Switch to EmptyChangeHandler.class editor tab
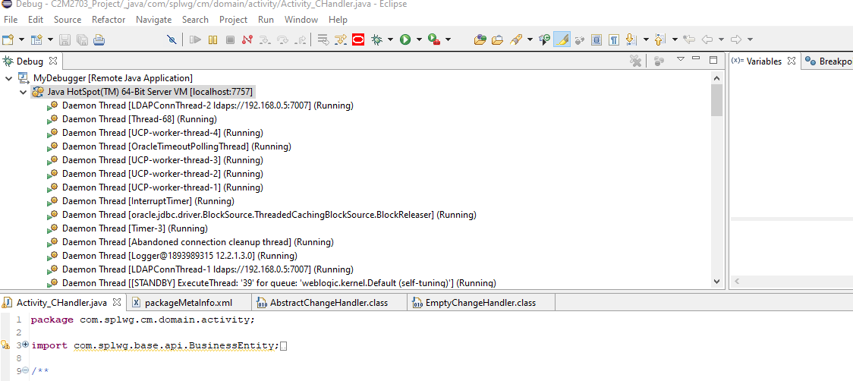The width and height of the screenshot is (853, 381). (x=480, y=303)
